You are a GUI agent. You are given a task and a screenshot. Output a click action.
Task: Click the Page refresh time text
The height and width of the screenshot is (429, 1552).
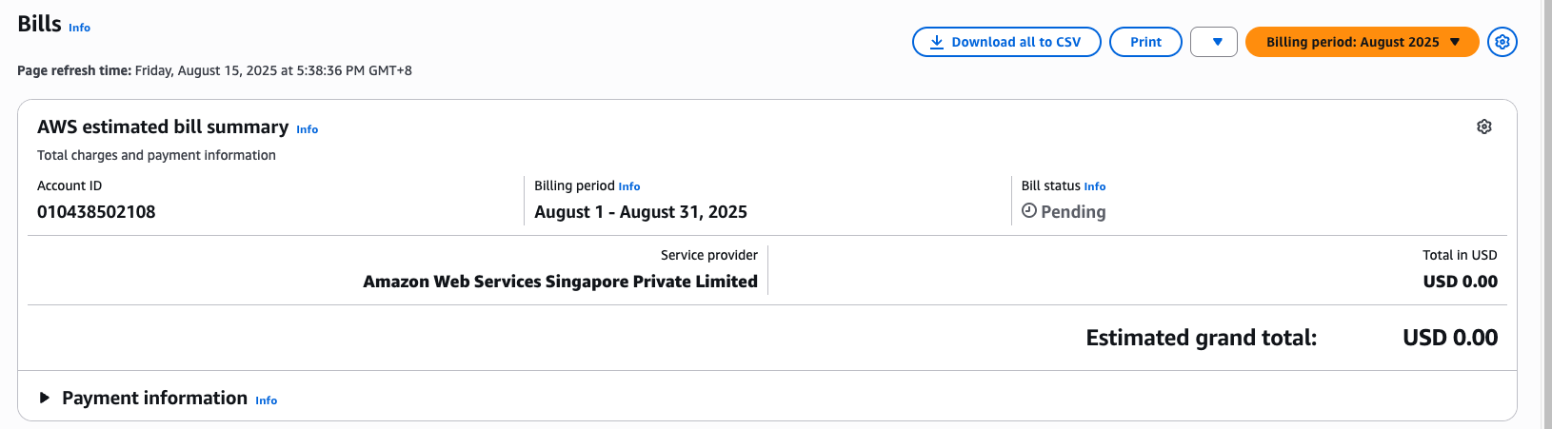(214, 70)
